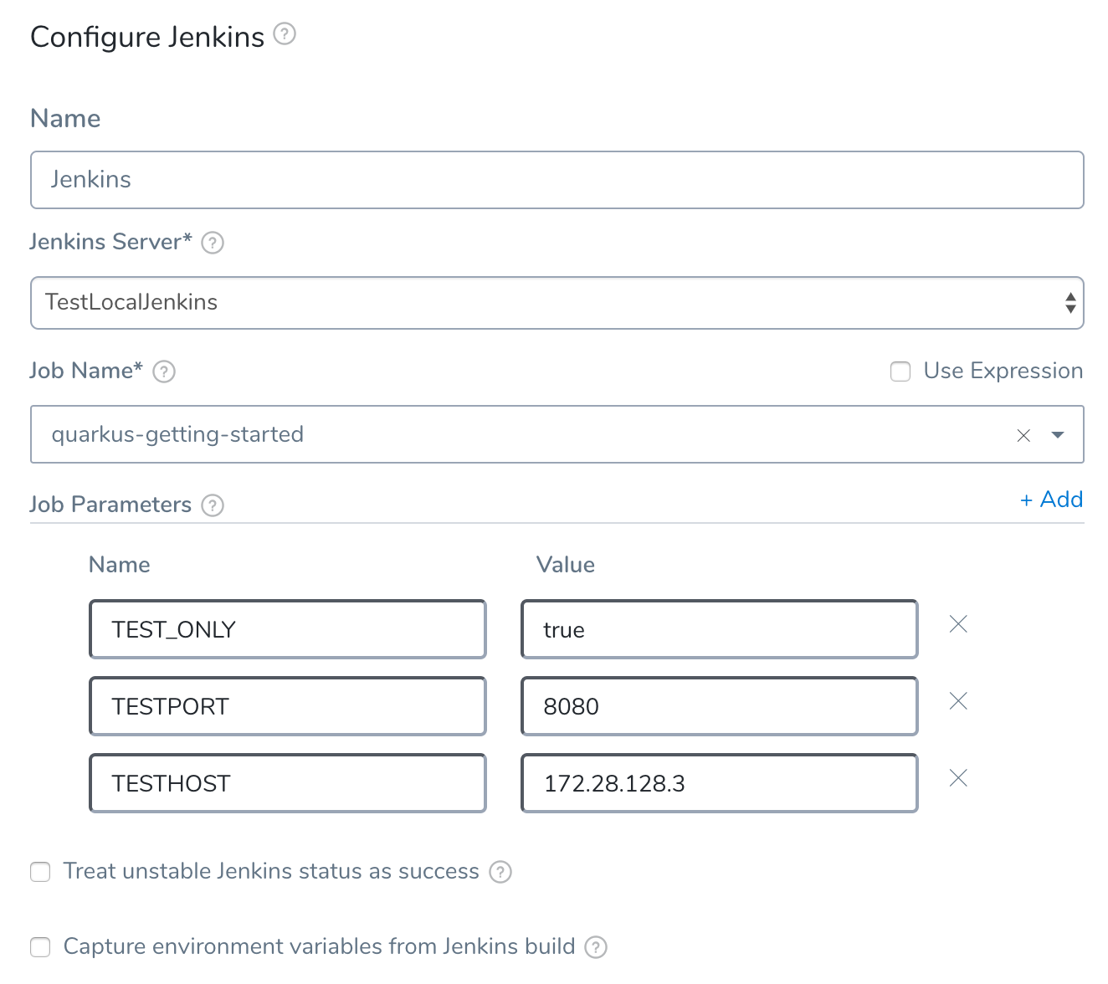Delete the TESTPORT parameter row

(958, 701)
